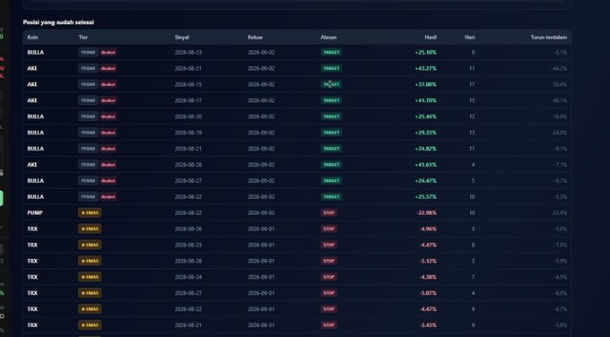Image resolution: width=610 pixels, height=337 pixels.
Task: Click the signal date 2026-08-20 in the BULLA row
Action: [x=188, y=117]
